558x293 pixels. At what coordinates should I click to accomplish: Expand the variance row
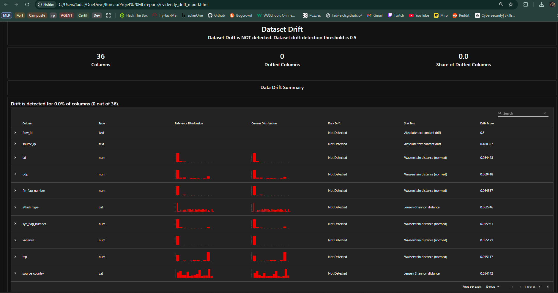(x=15, y=240)
